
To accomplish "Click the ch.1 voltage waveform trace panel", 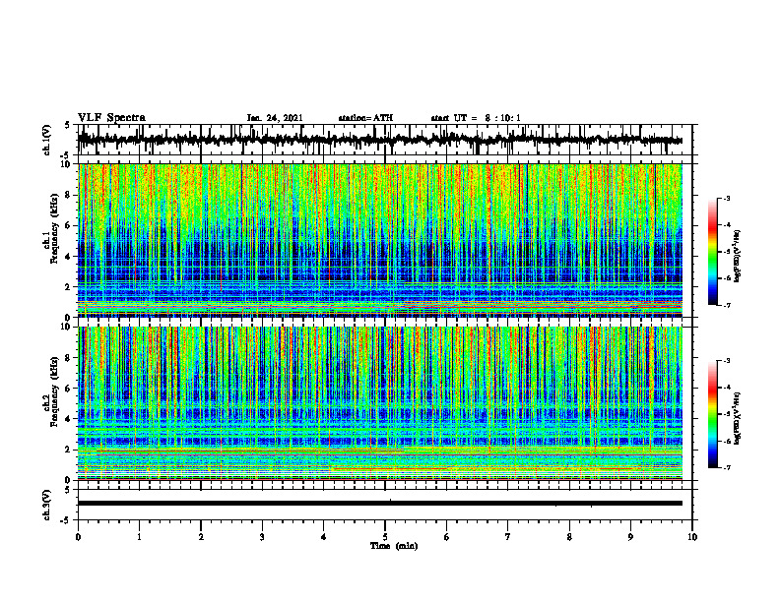I will (384, 140).
